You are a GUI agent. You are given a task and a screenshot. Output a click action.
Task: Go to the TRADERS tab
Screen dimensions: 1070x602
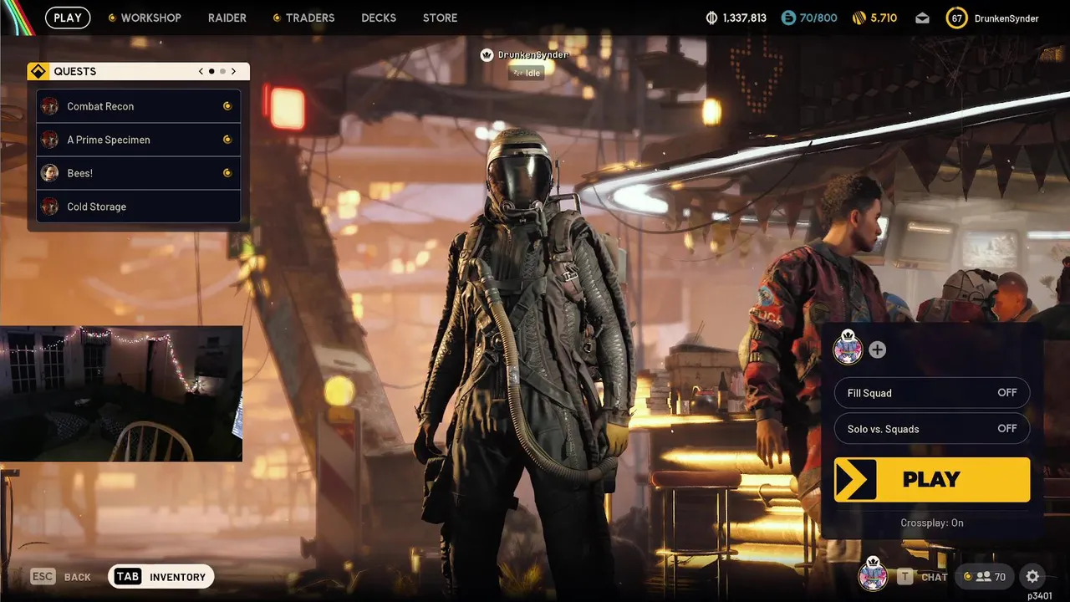pyautogui.click(x=310, y=18)
